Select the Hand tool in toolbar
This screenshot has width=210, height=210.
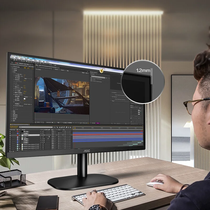(x=14, y=60)
